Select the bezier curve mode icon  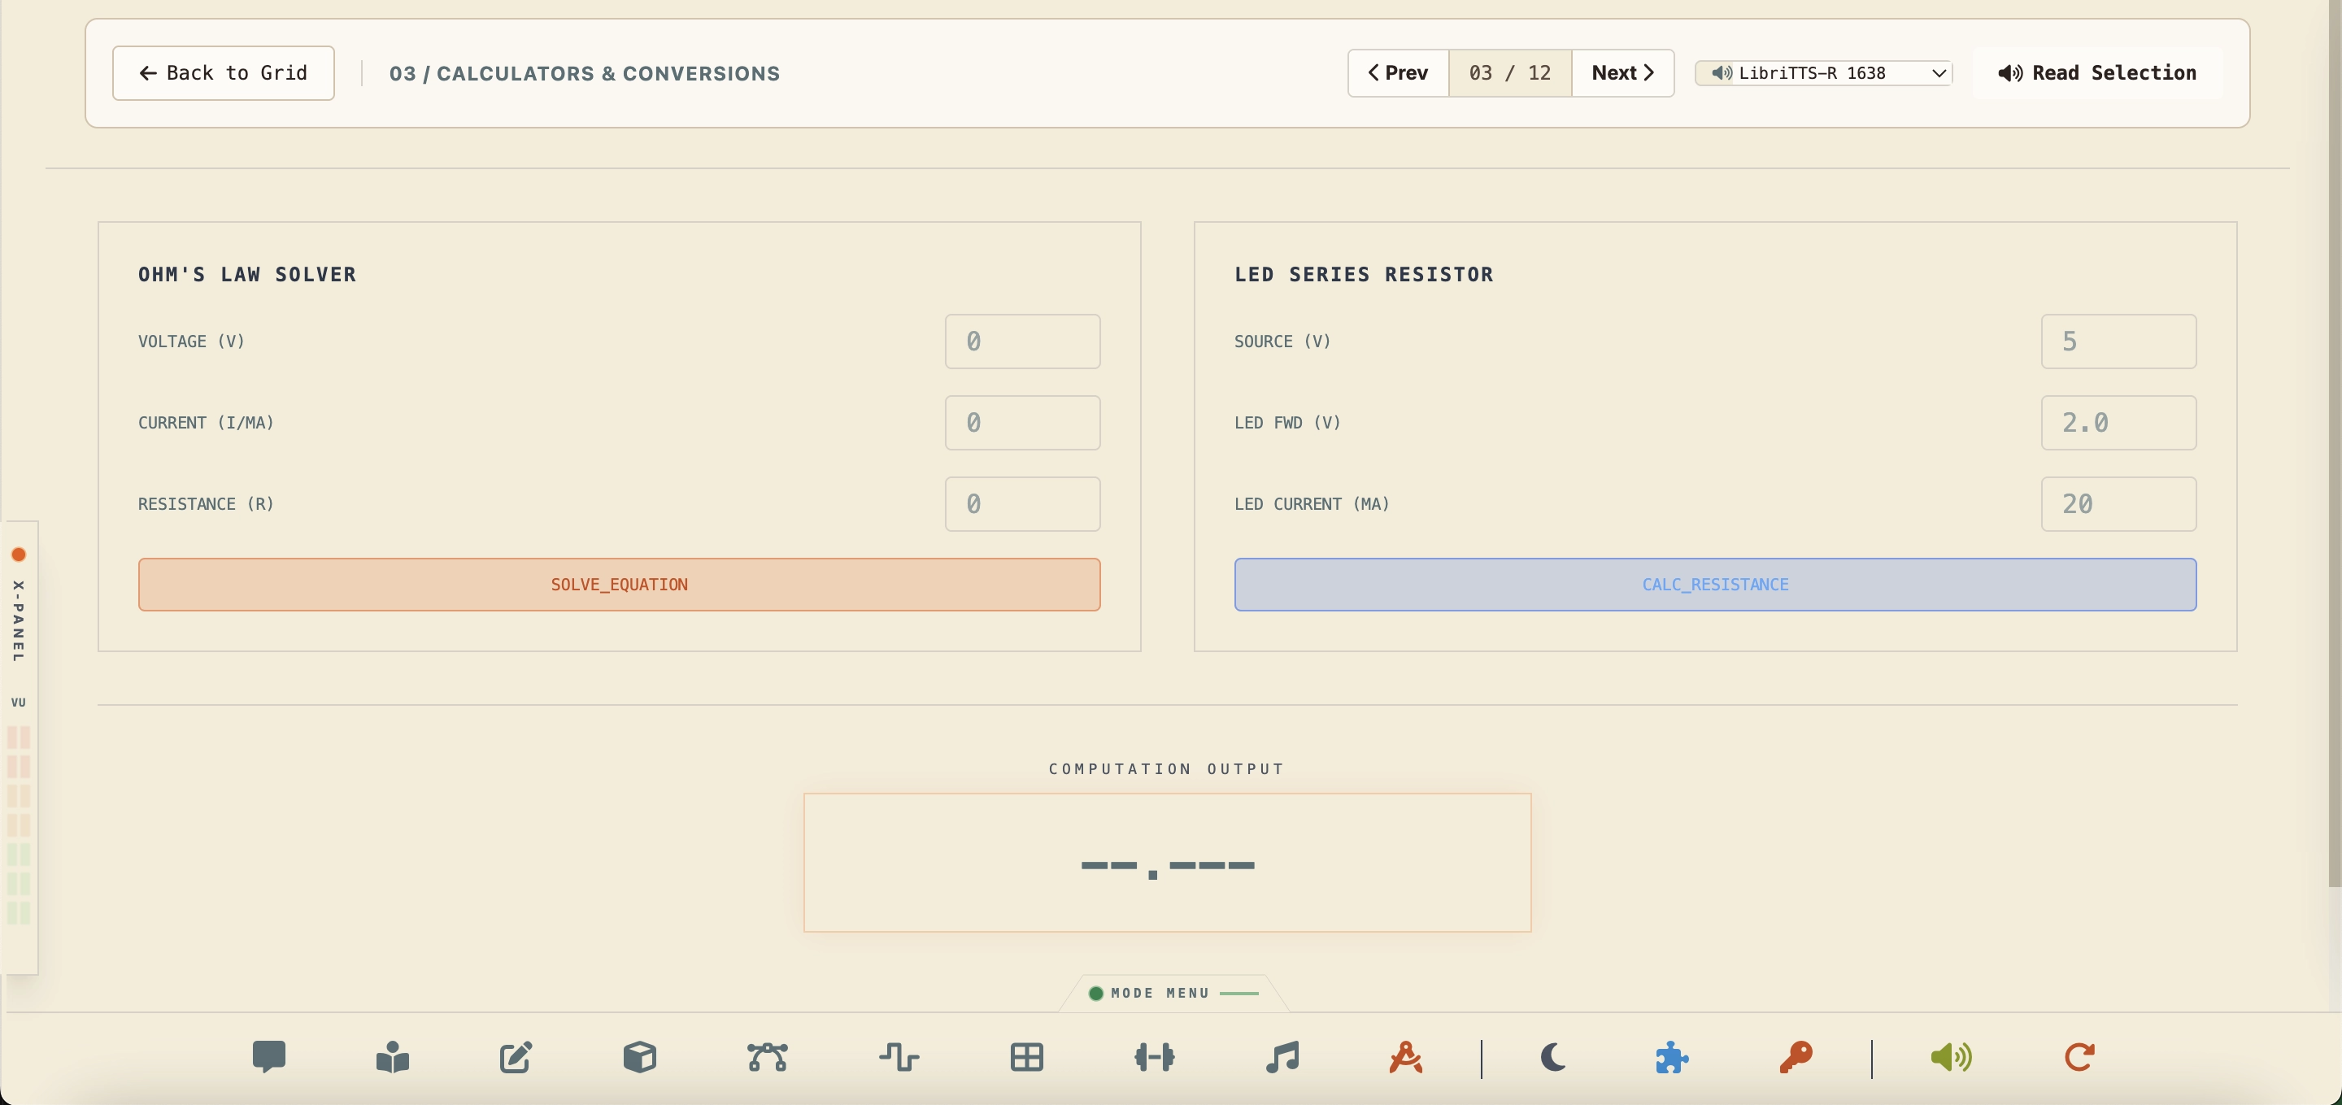[x=768, y=1057]
